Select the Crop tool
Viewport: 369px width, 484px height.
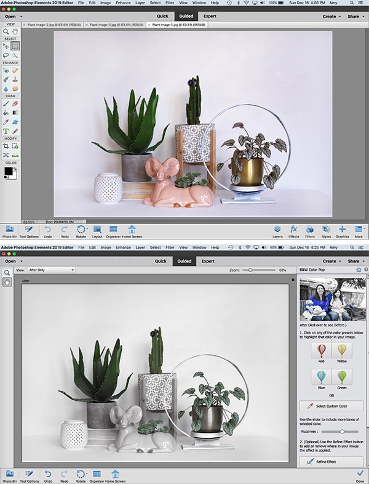[6, 146]
